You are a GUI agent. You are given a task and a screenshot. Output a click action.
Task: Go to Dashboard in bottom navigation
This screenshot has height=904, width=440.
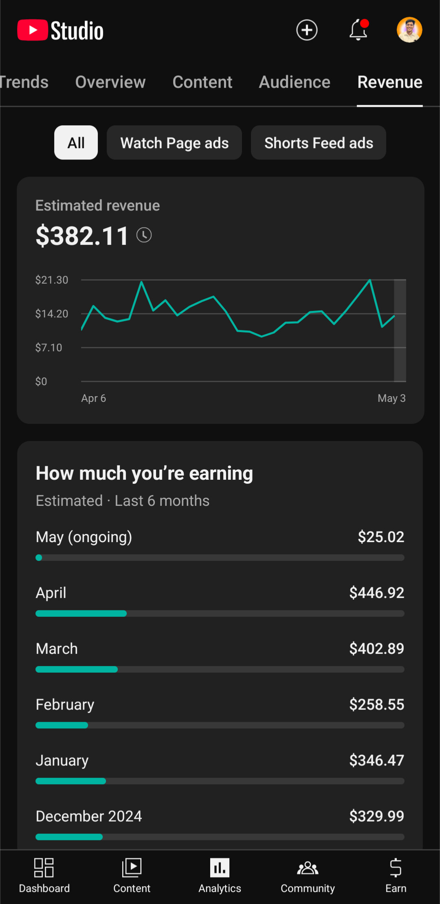[x=44, y=875]
